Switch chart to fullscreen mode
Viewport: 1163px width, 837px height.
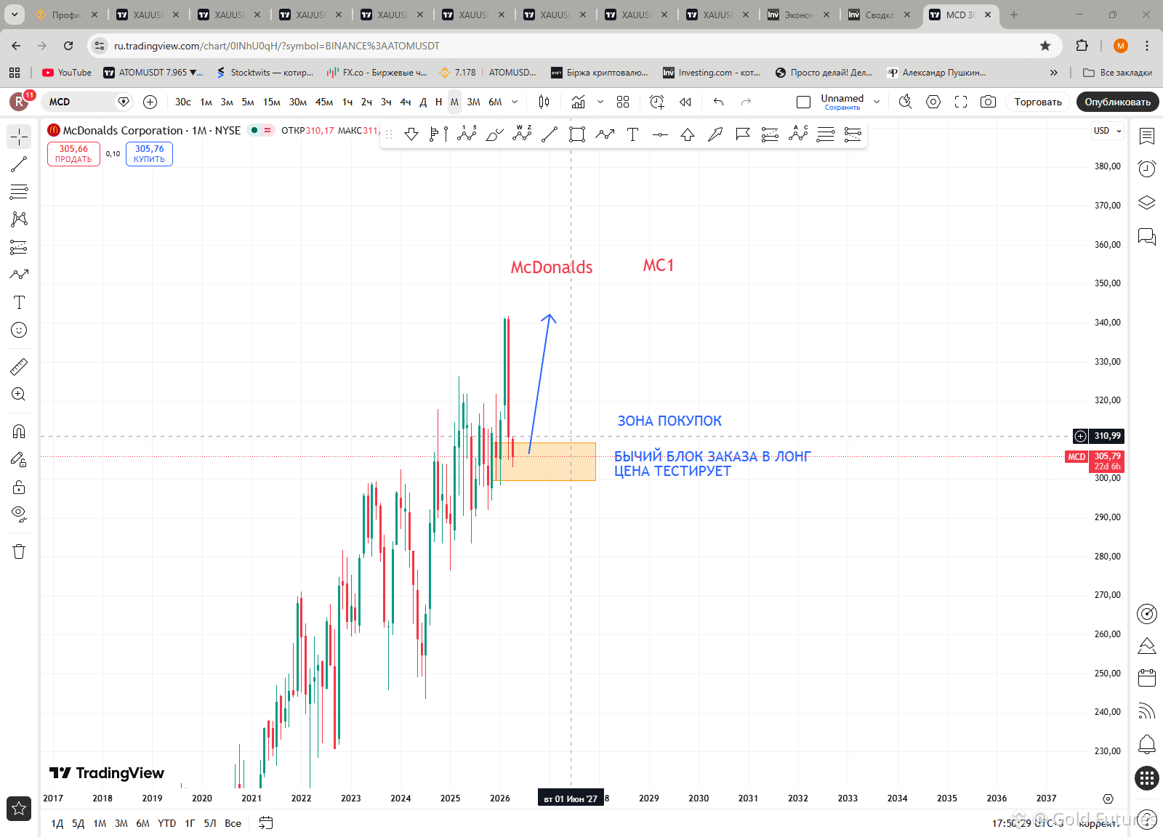pyautogui.click(x=961, y=102)
